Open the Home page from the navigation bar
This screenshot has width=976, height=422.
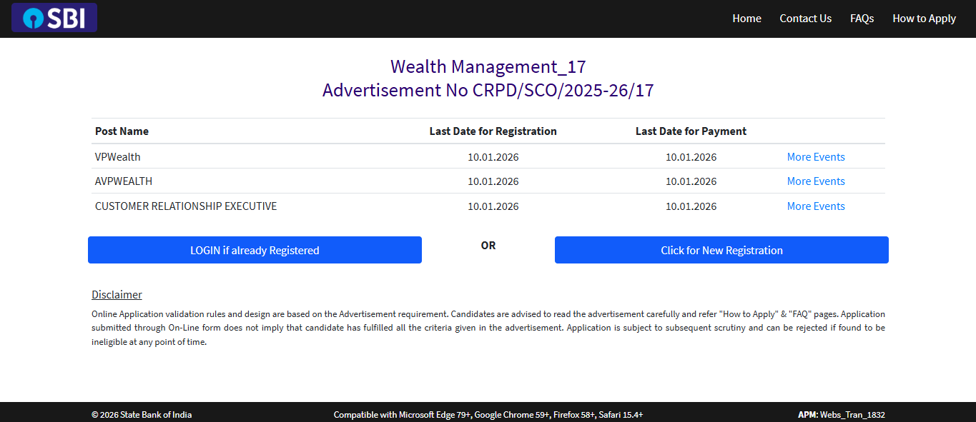pyautogui.click(x=746, y=18)
